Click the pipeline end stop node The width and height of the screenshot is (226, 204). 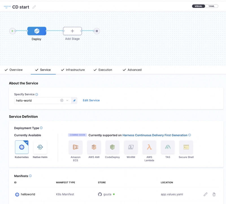pos(97,31)
